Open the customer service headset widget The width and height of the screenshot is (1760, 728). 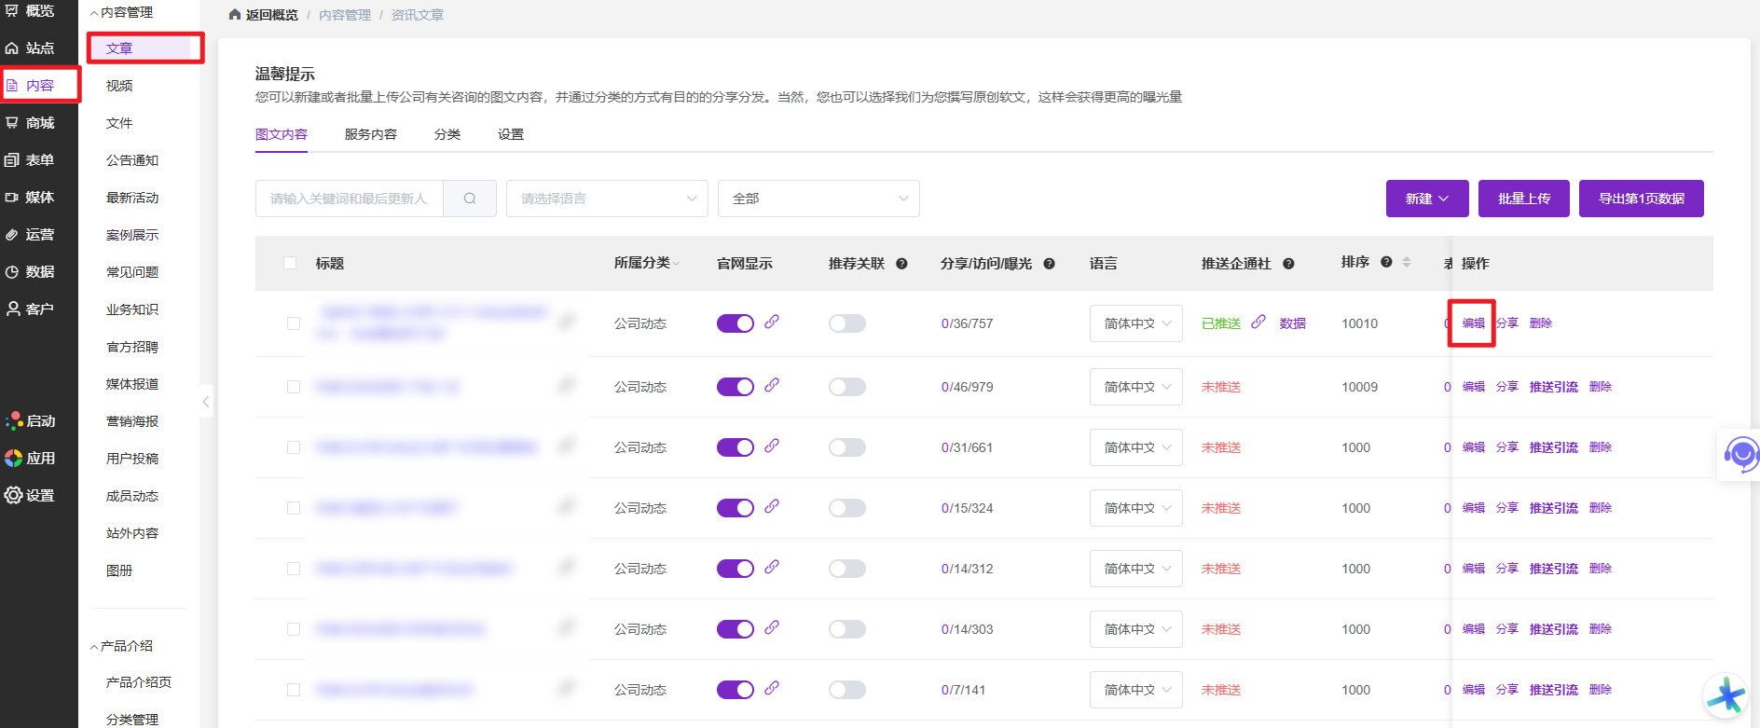click(1740, 455)
